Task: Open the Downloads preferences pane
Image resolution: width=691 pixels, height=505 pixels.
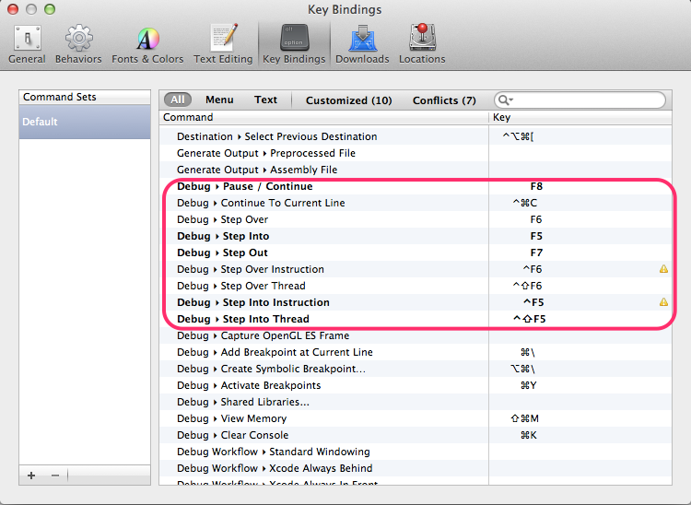Action: [x=362, y=44]
